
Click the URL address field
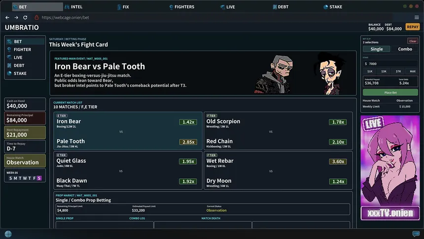tap(65, 17)
